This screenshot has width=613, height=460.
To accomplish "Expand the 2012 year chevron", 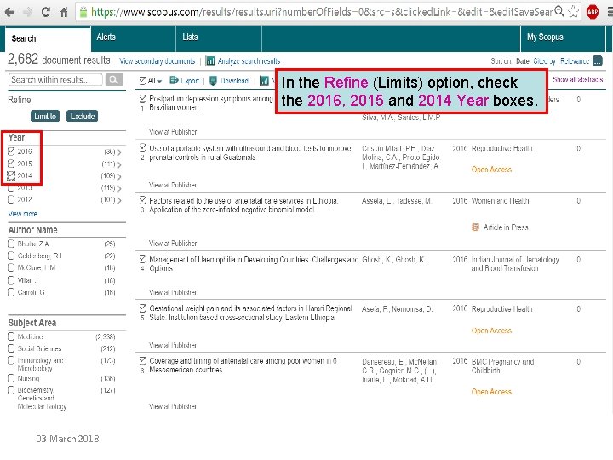I will 119,200.
